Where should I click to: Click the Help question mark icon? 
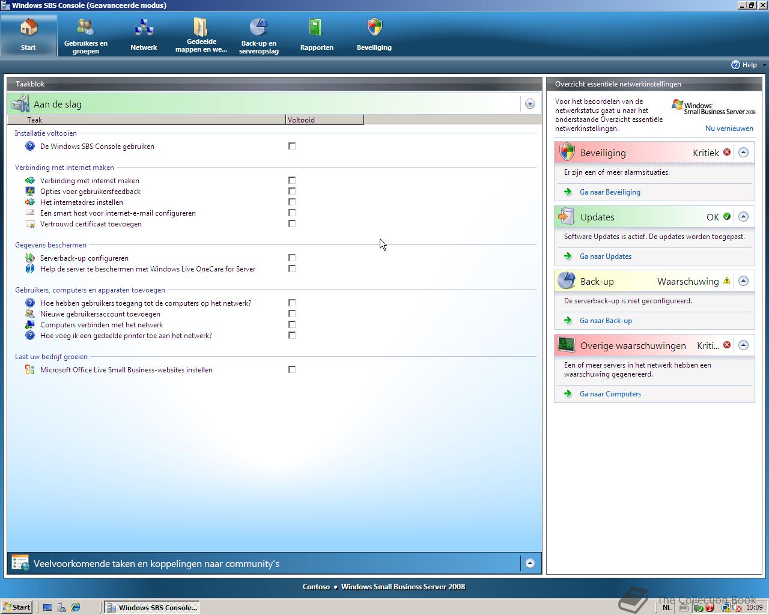[x=735, y=65]
